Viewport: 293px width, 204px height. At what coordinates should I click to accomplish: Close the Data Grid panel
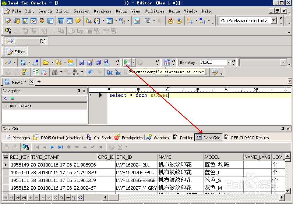click(x=288, y=129)
